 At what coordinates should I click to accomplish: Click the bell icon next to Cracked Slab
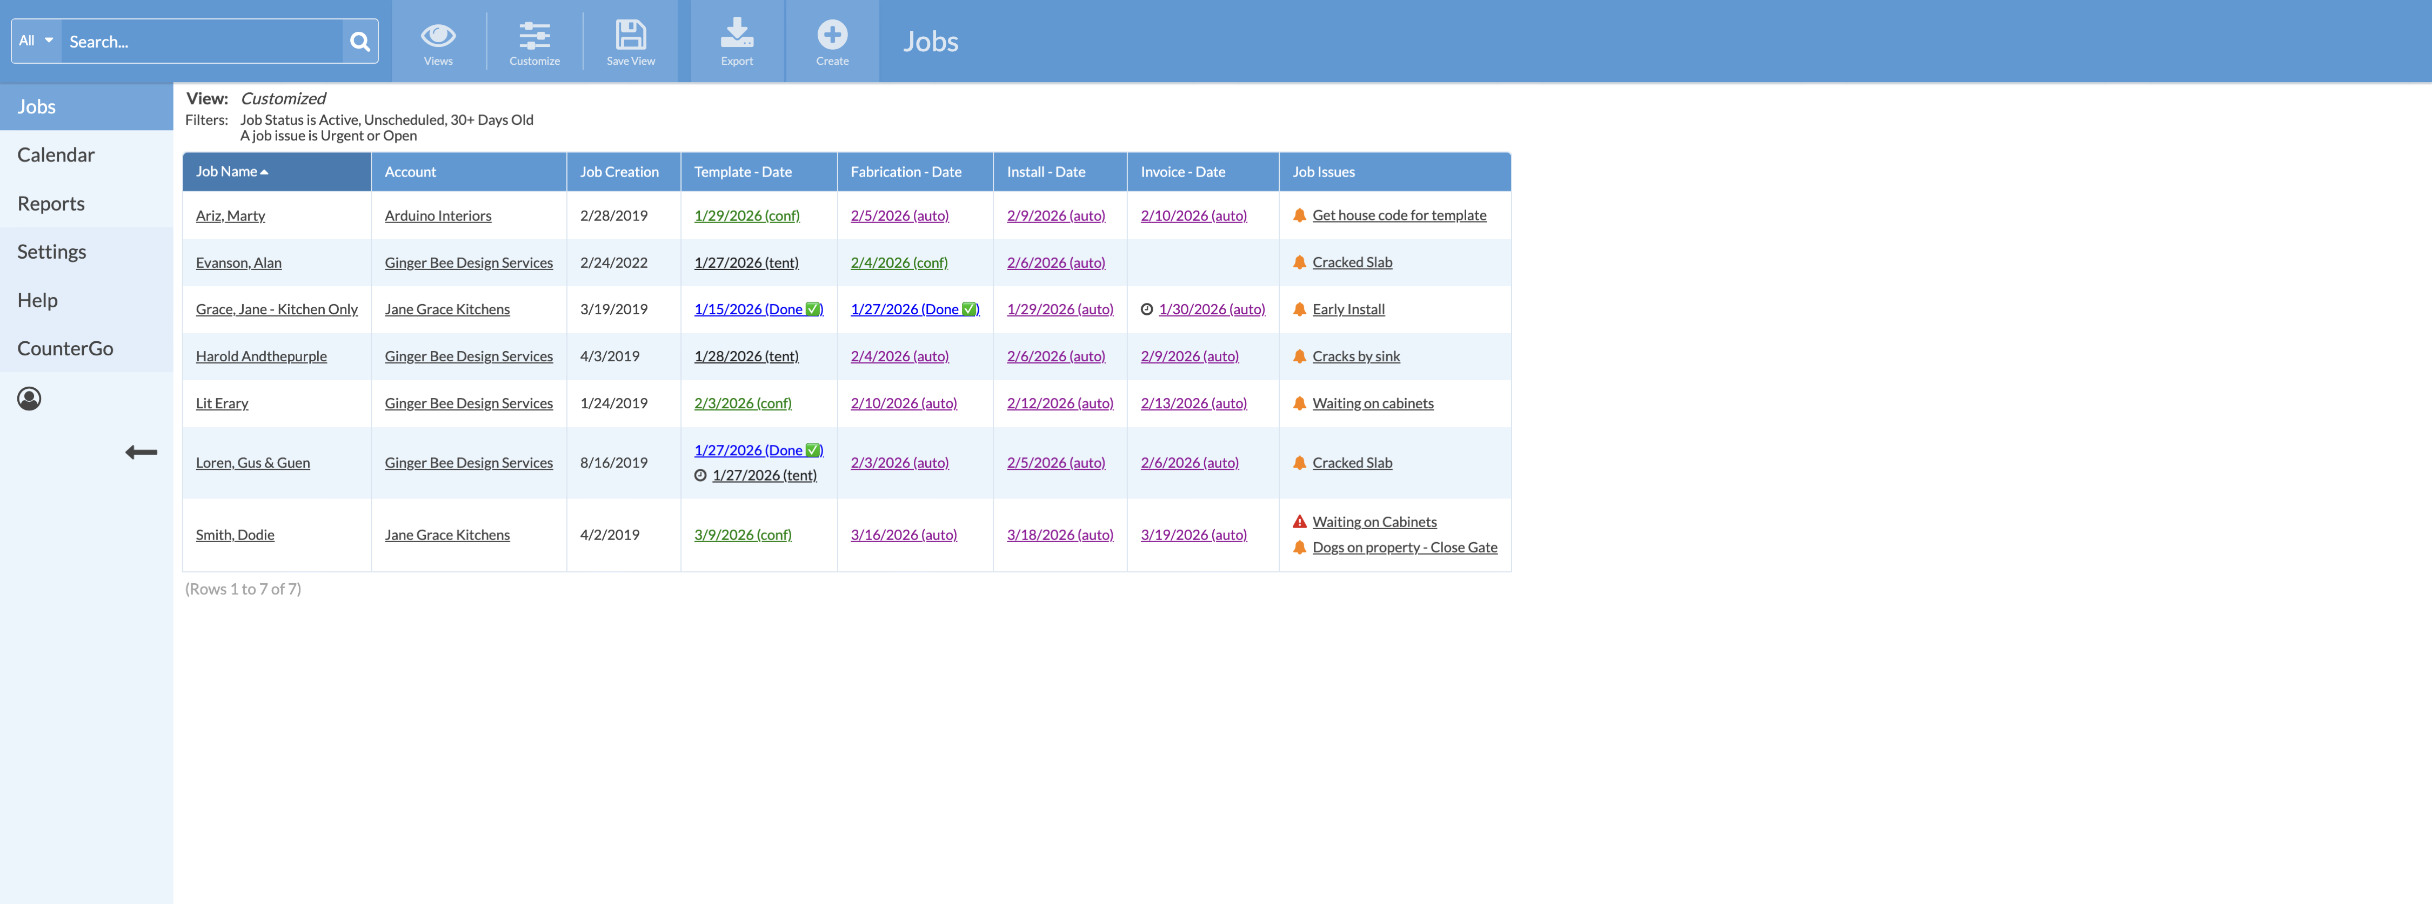(x=1300, y=261)
